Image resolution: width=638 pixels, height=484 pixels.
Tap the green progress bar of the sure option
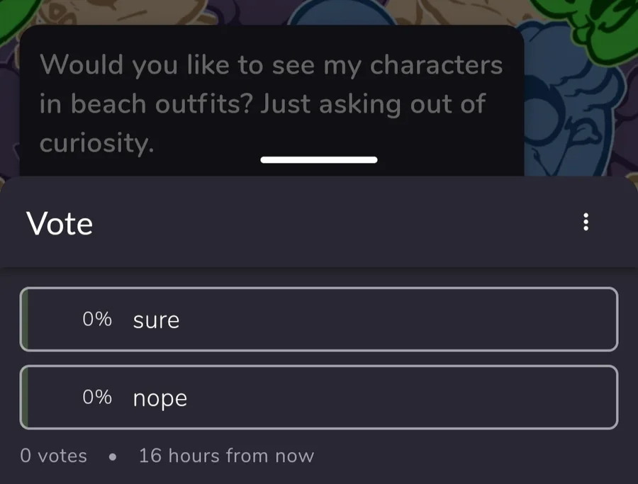pyautogui.click(x=24, y=320)
